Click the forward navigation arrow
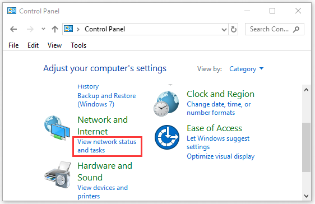This screenshot has width=315, height=204. click(30, 29)
